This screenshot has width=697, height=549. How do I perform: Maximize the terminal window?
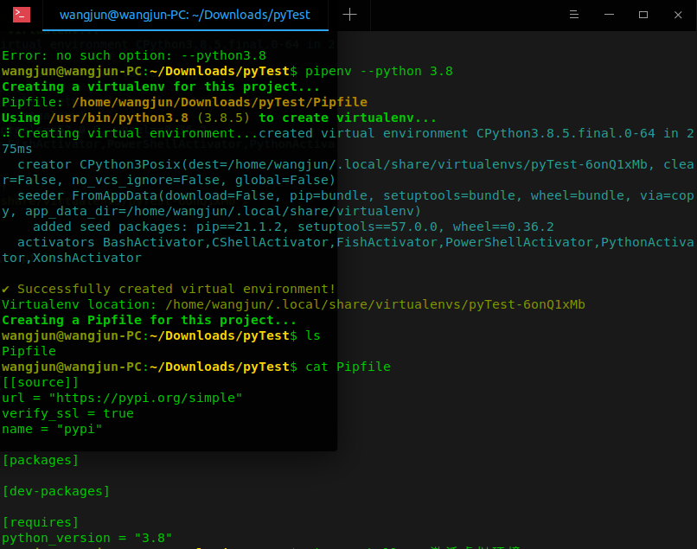pyautogui.click(x=643, y=15)
